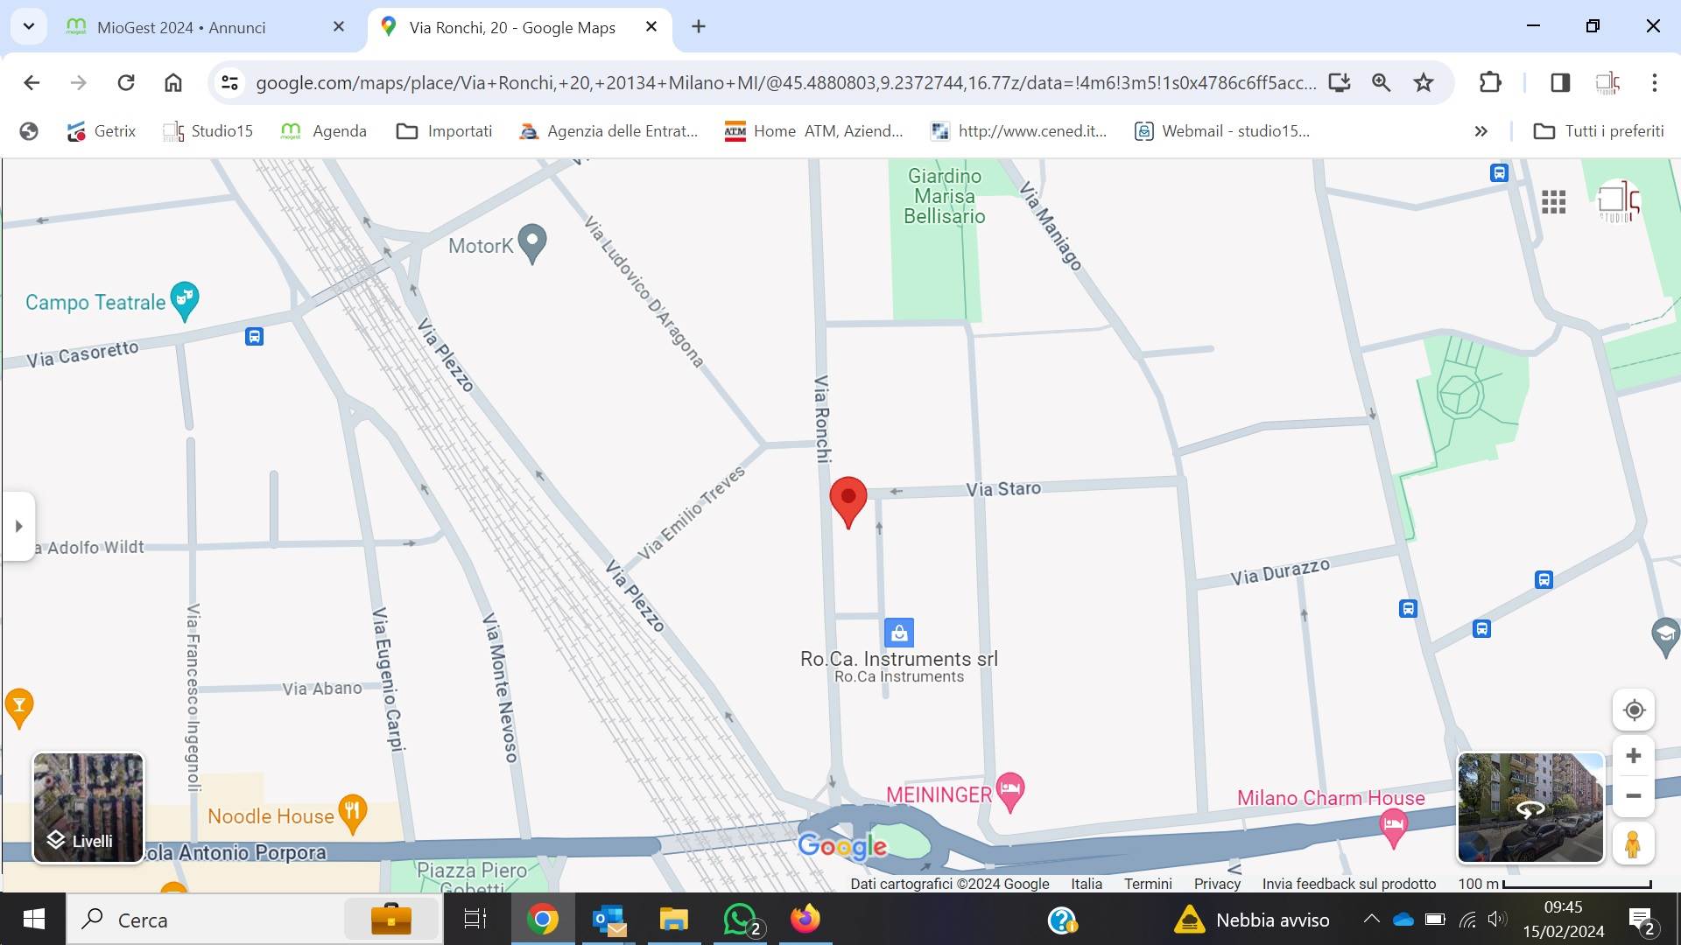The image size is (1681, 945).
Task: Toggle the Chrome side panel button
Action: 1559,82
